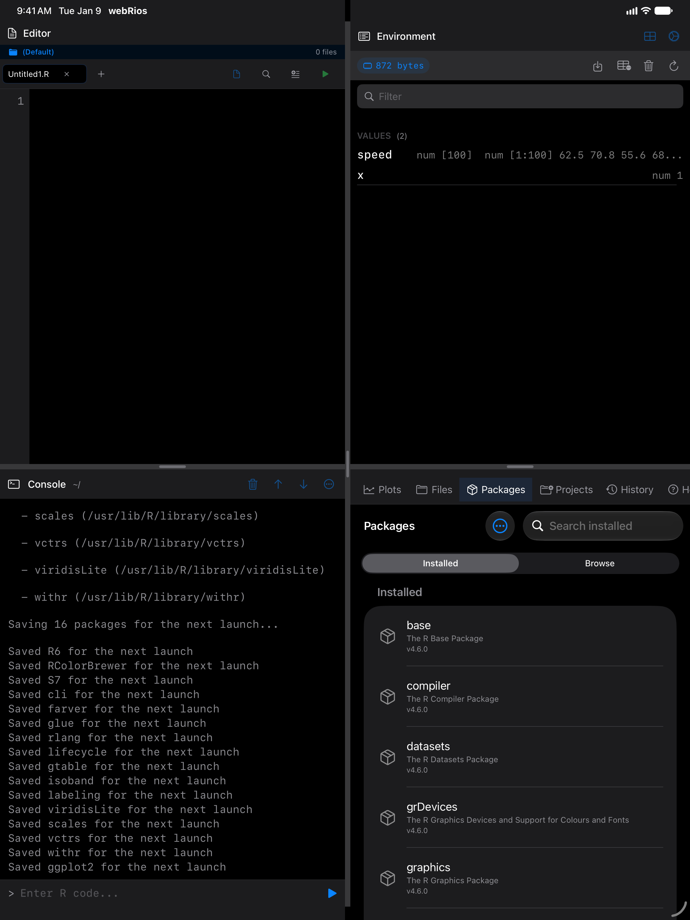Open the base package entry
Screen dimensions: 690x920
click(x=520, y=637)
